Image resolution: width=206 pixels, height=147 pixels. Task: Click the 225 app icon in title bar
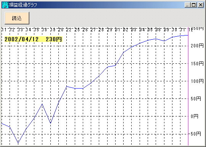(x=5, y=5)
